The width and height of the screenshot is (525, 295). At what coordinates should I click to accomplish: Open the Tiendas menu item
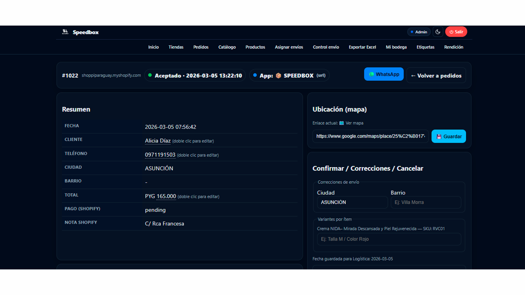tap(176, 47)
